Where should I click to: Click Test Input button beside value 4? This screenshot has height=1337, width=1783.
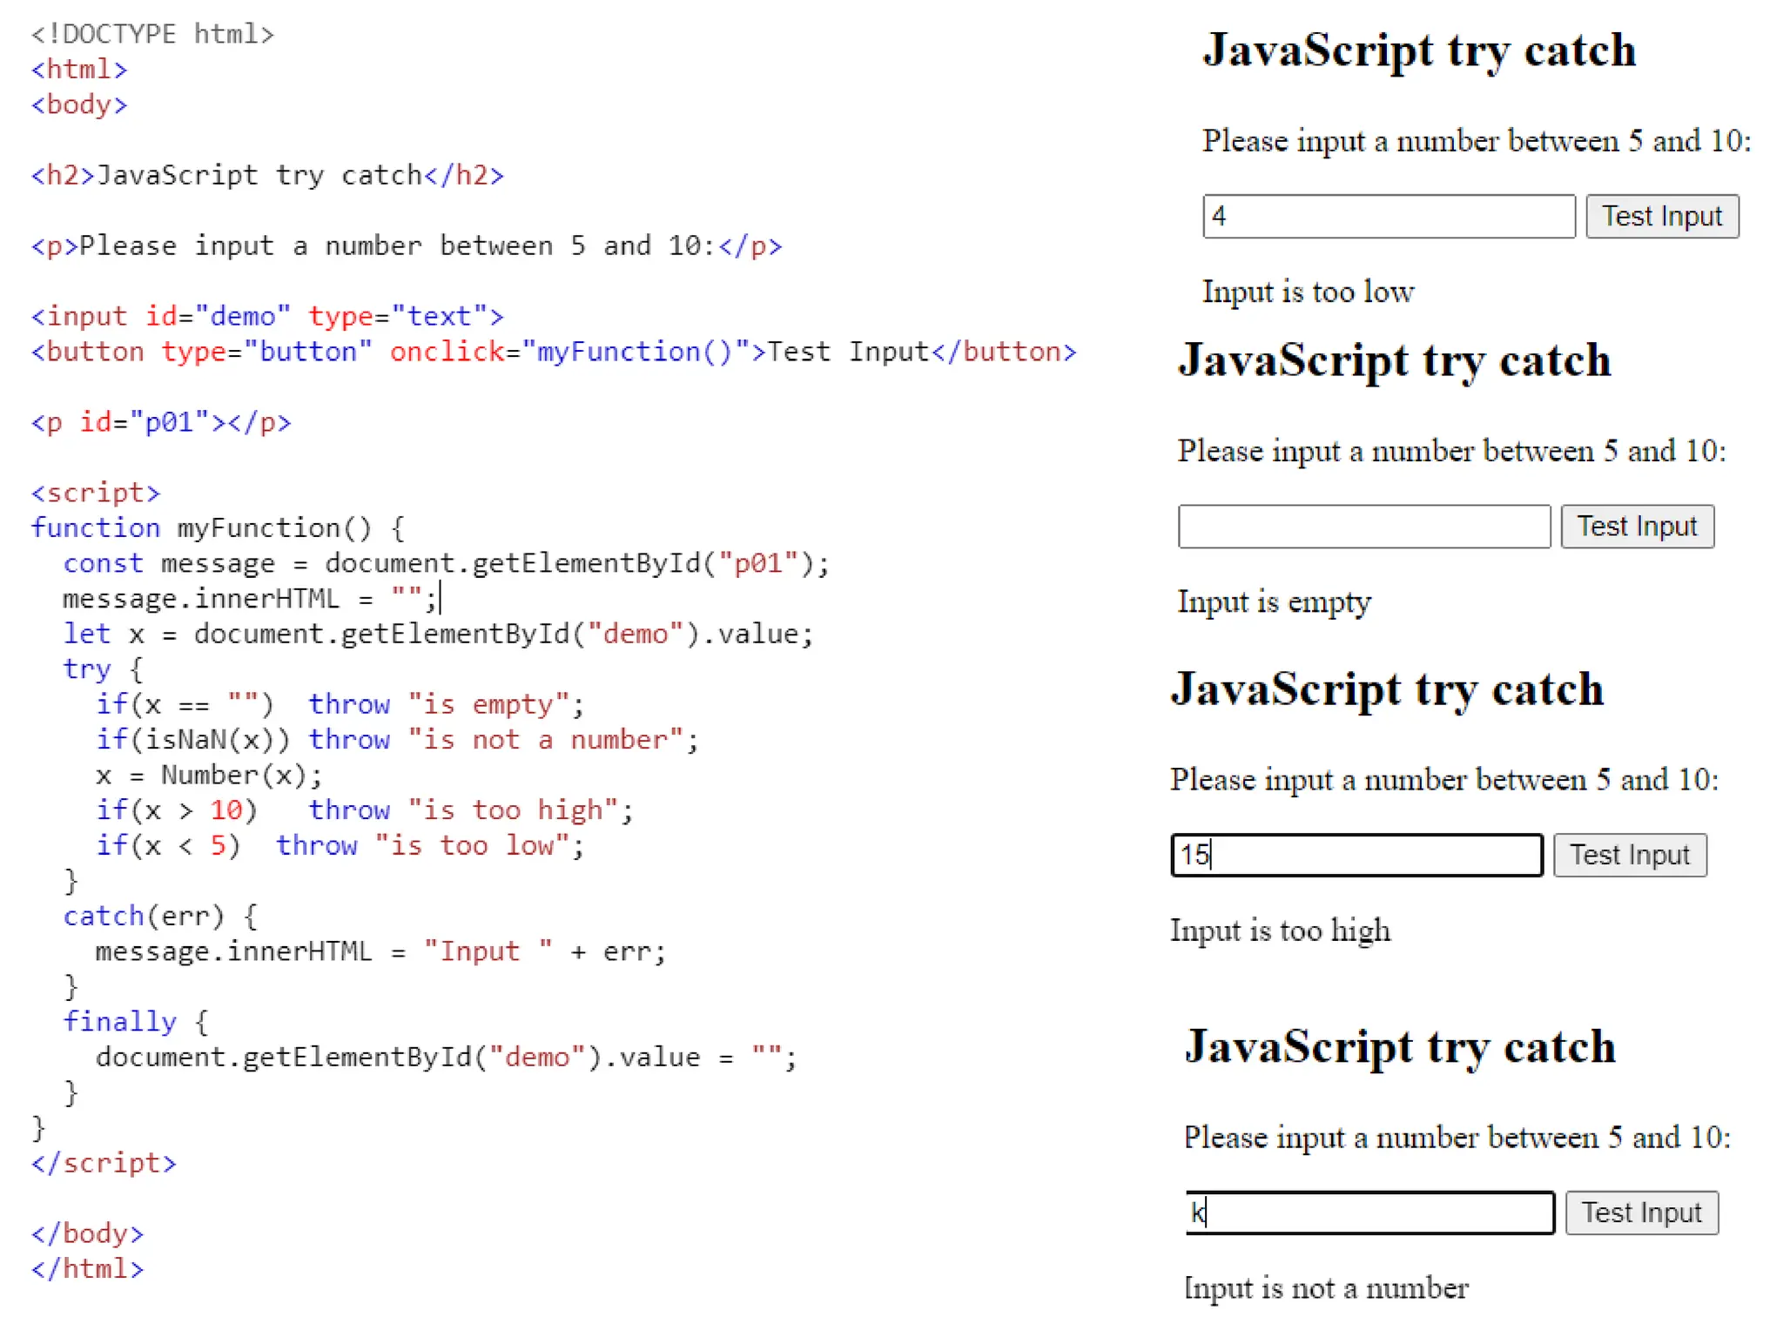pyautogui.click(x=1661, y=216)
